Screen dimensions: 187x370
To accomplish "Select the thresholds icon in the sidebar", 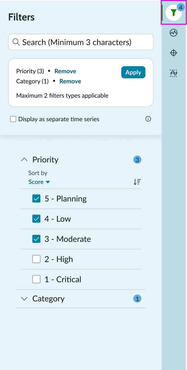I will tap(173, 73).
